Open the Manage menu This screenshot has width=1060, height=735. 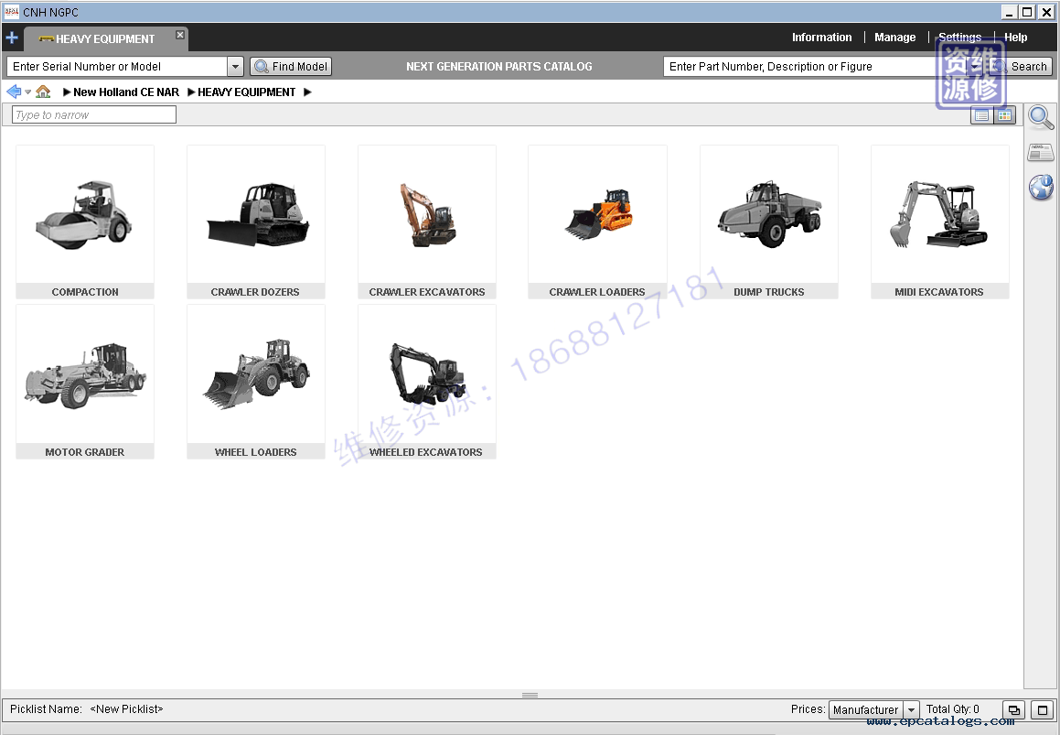pos(894,38)
